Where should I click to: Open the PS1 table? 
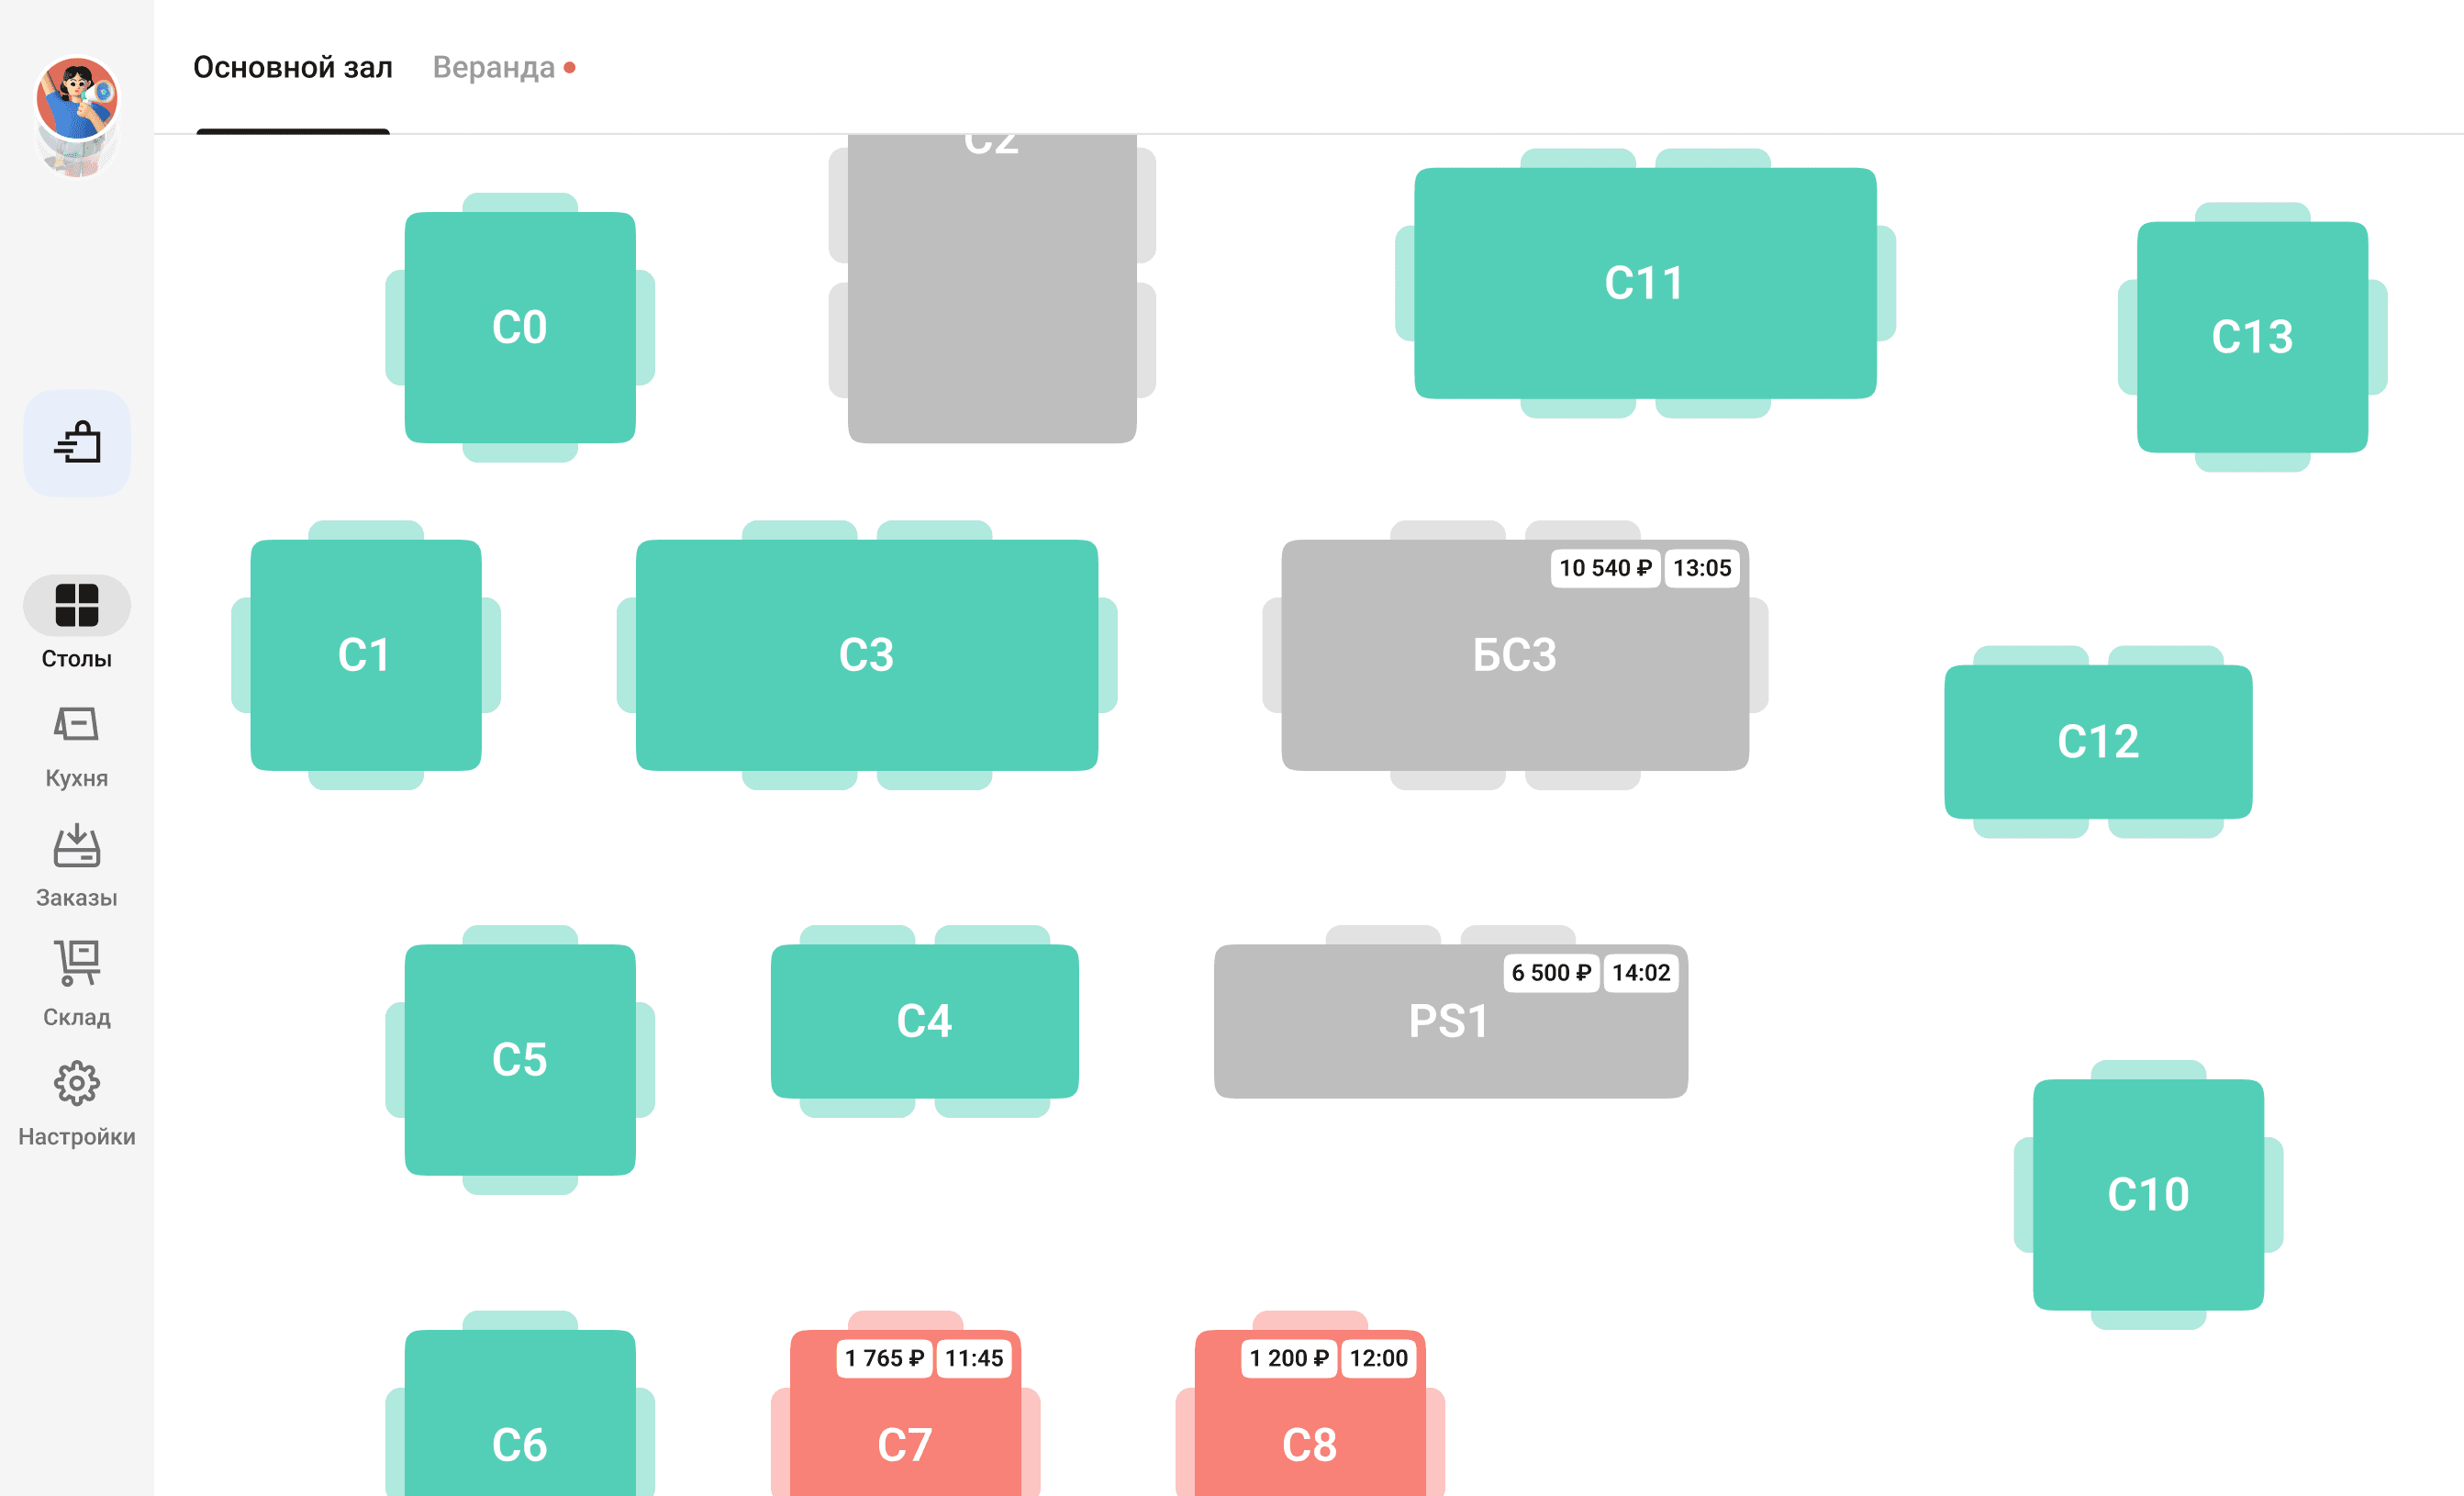tap(1451, 1021)
